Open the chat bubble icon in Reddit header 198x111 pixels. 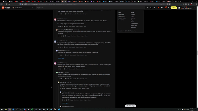[162, 8]
